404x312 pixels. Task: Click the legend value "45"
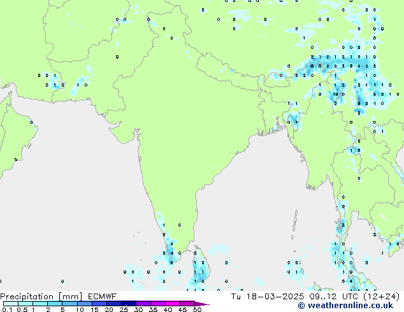point(182,309)
